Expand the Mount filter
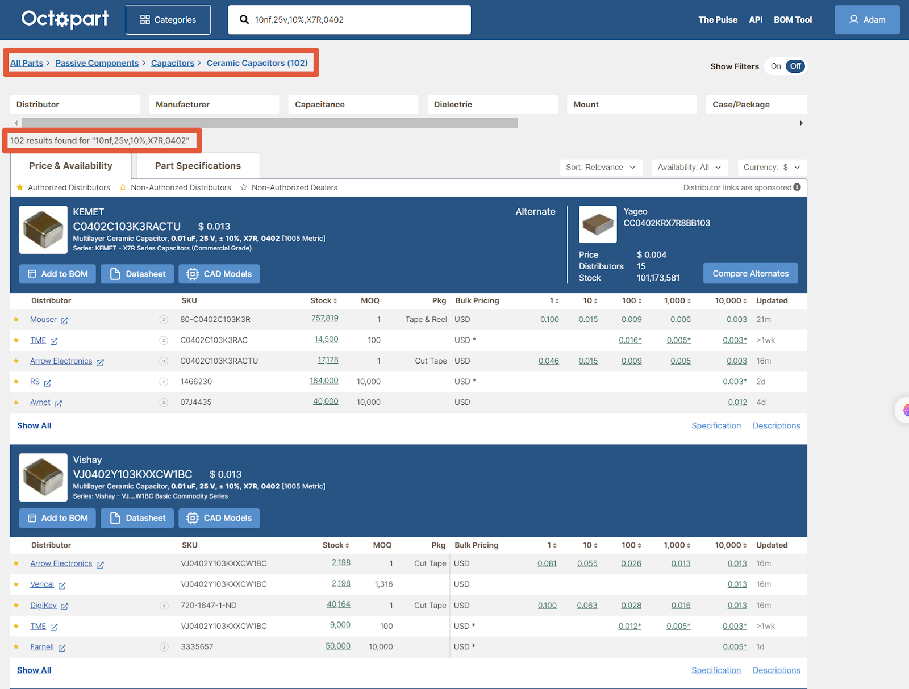This screenshot has width=909, height=689. point(632,105)
